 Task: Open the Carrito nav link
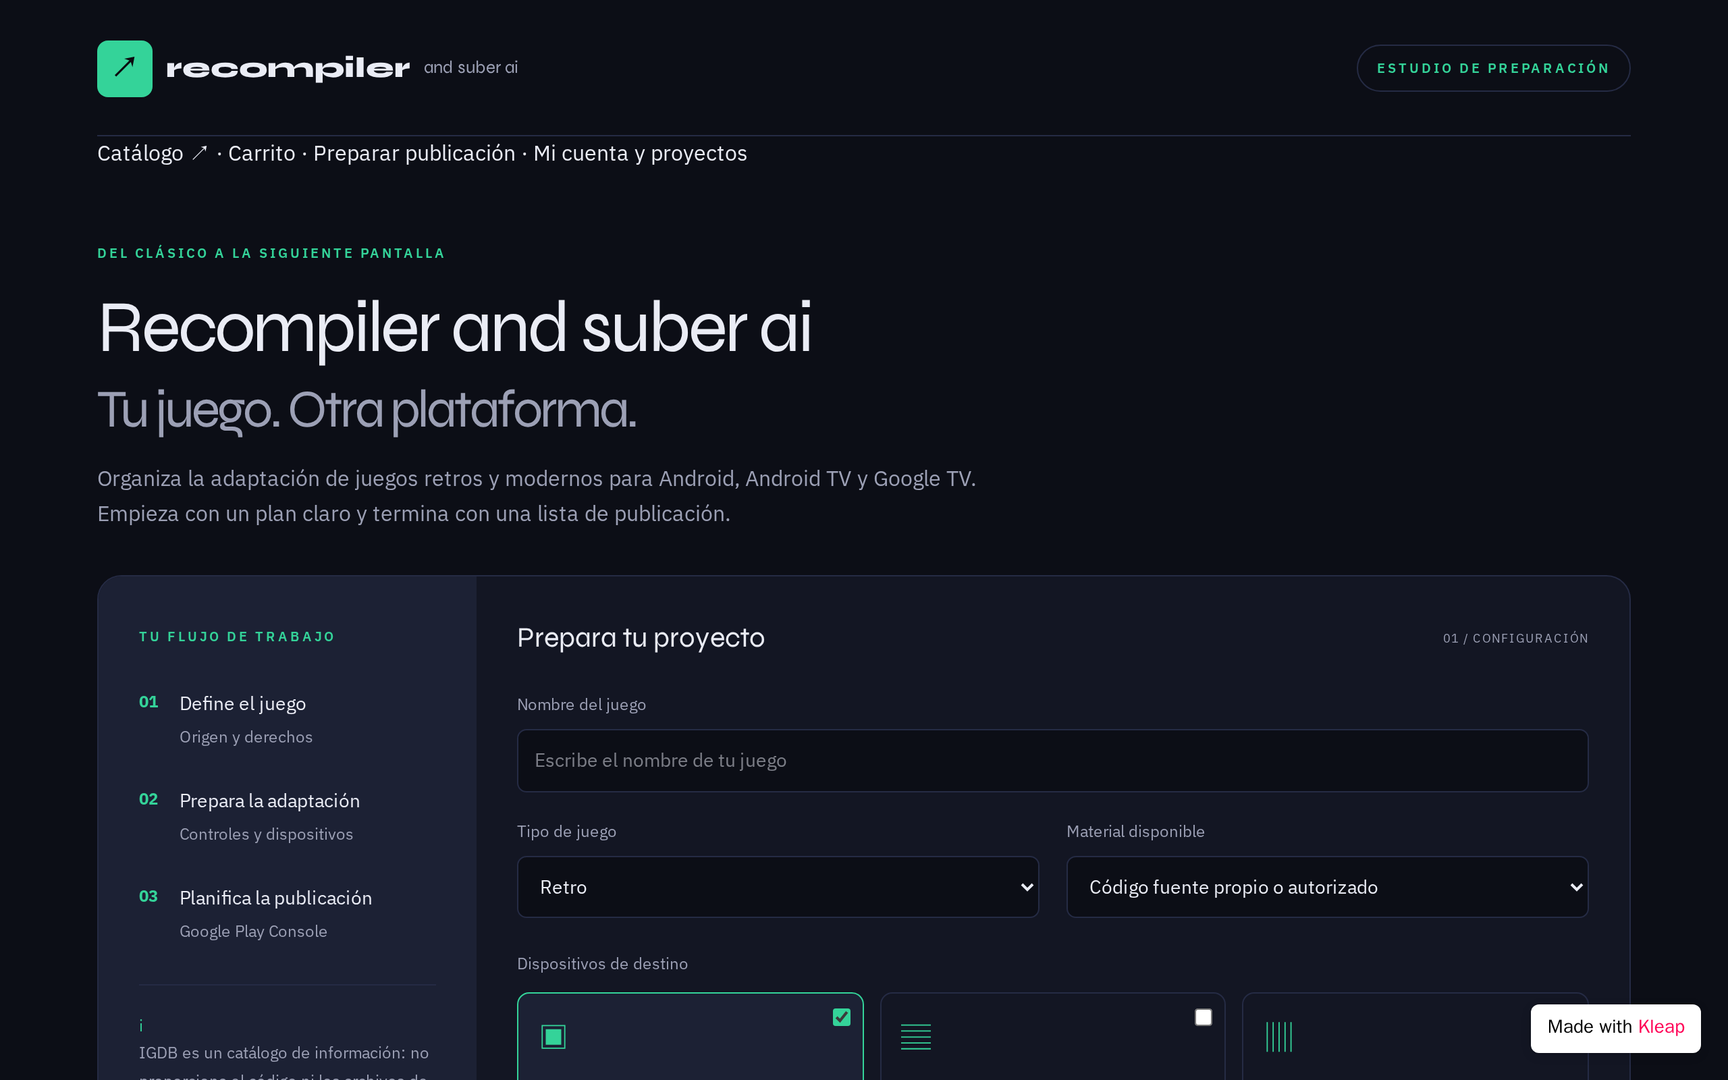[x=261, y=154]
